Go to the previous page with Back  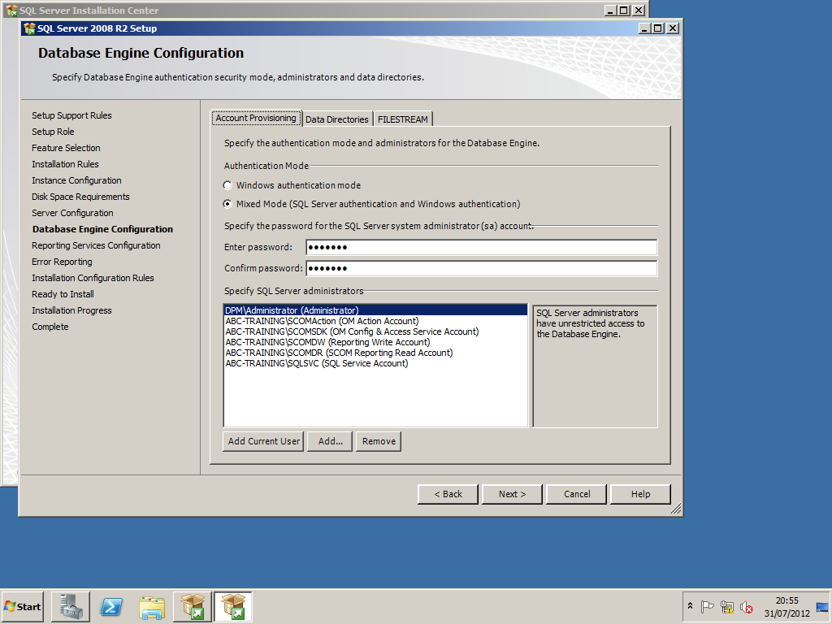point(448,494)
